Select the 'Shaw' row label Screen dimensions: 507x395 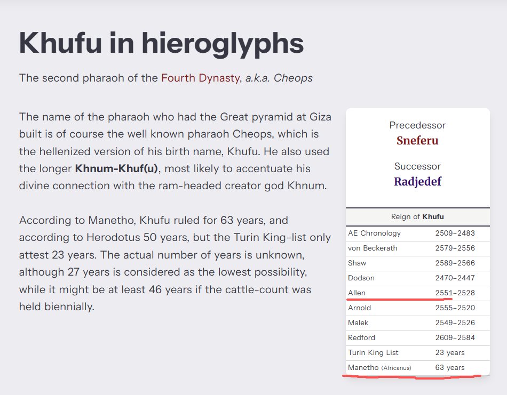coord(357,263)
